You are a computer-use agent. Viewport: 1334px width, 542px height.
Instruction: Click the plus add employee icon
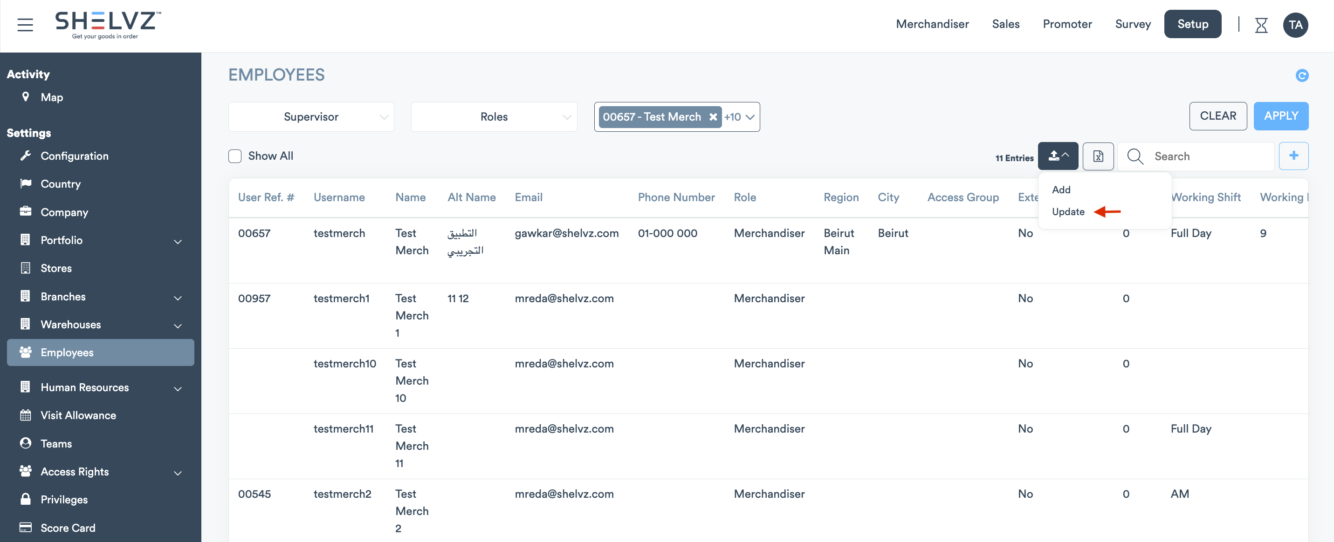coord(1293,156)
